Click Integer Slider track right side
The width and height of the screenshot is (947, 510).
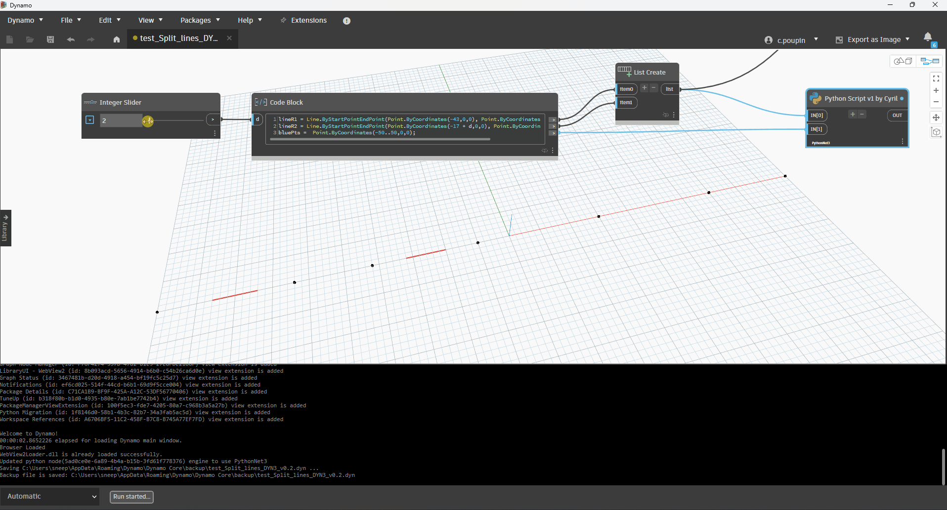click(x=178, y=120)
